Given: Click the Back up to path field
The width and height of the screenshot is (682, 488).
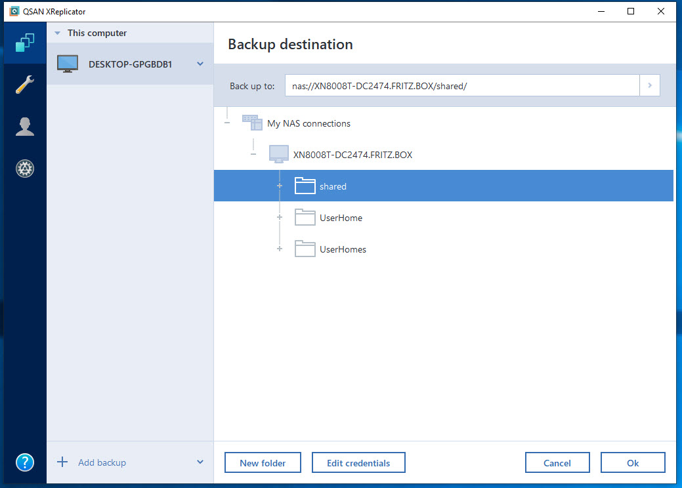Looking at the screenshot, I should [x=462, y=86].
